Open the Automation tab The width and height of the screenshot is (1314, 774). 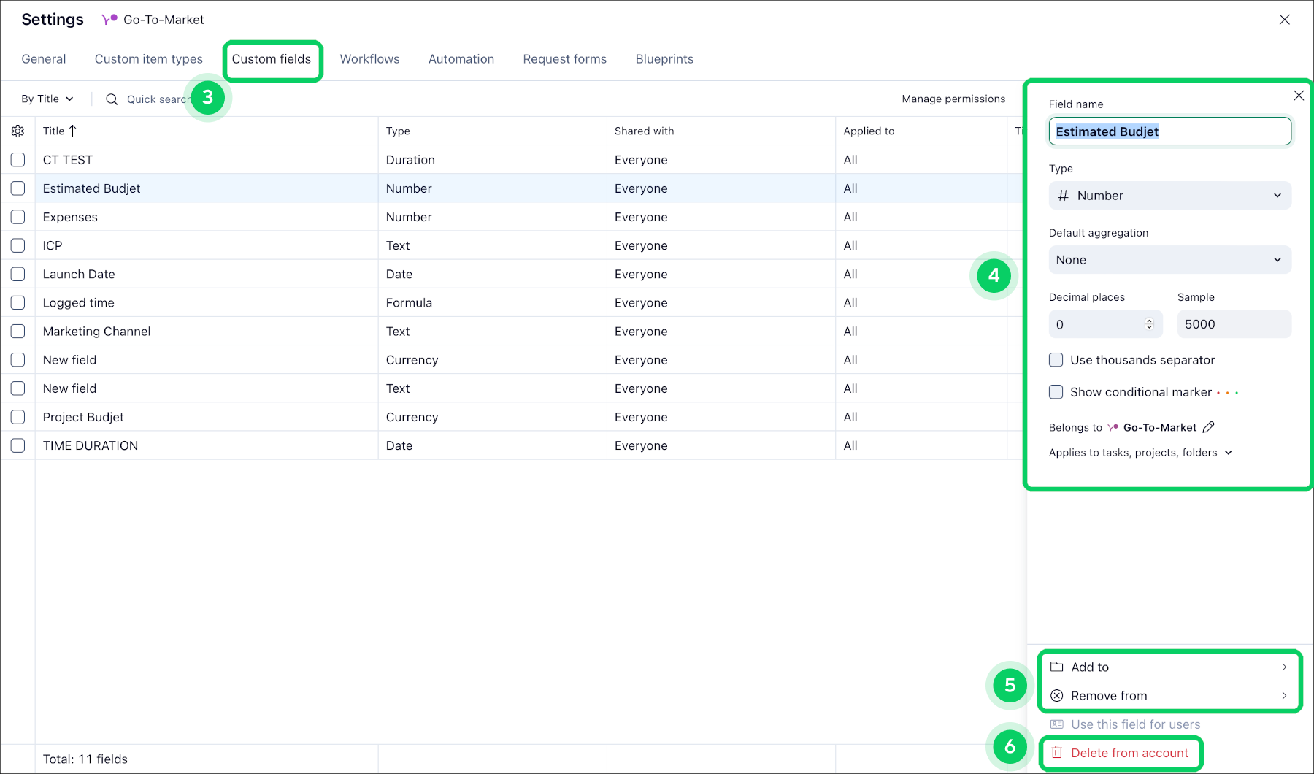tap(461, 59)
